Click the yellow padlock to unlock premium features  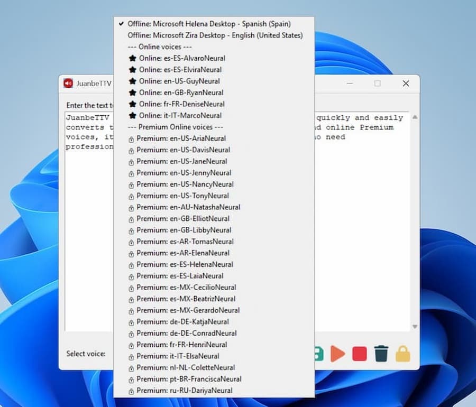click(x=402, y=354)
